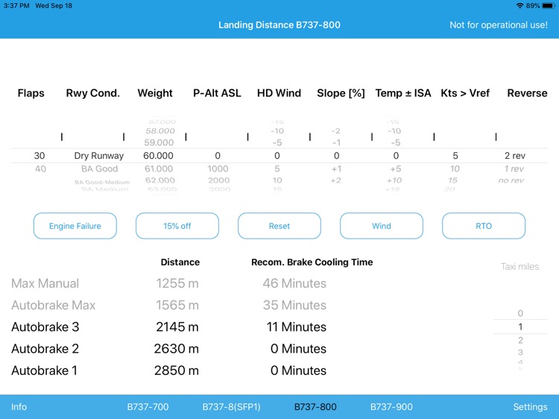The image size is (559, 419).
Task: Select 10 Kts above Vref
Action: [x=455, y=168]
